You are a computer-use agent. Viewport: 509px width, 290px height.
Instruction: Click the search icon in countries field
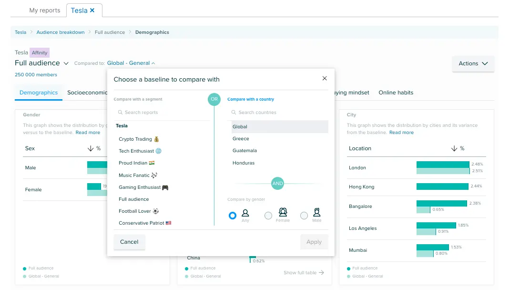[234, 113]
